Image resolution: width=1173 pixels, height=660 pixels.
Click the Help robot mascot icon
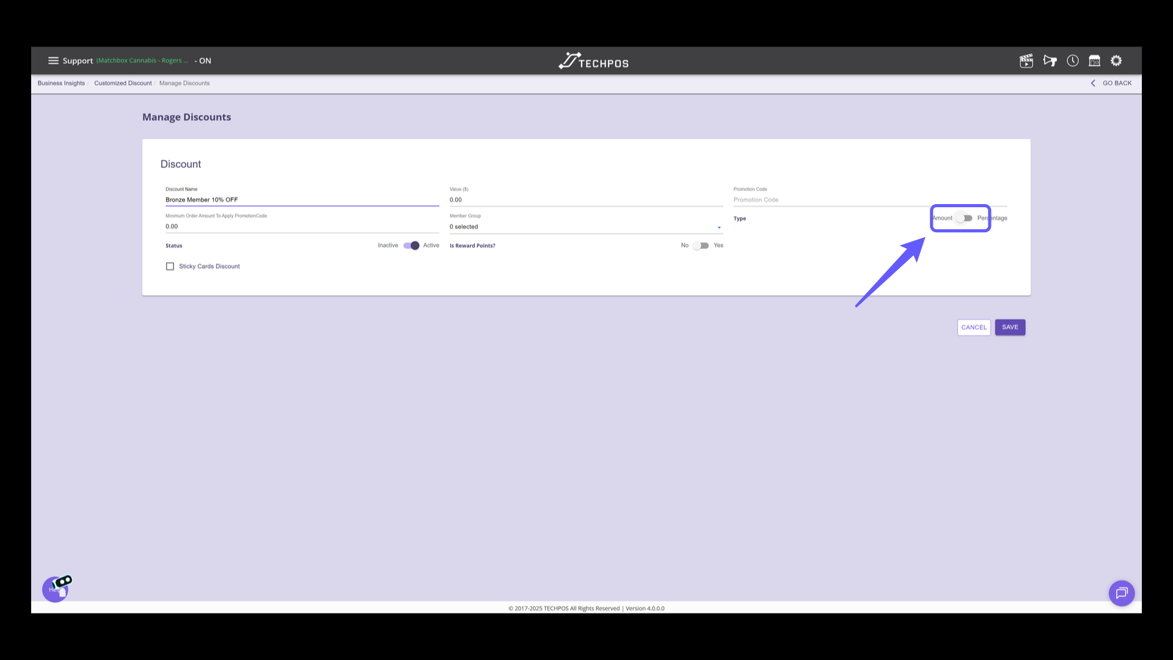56,588
